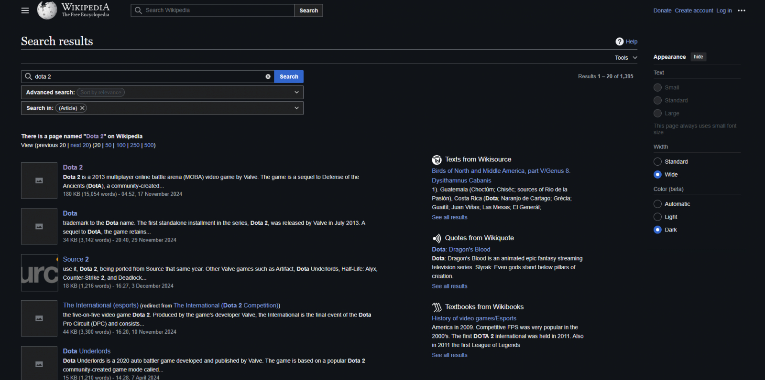Click the Wikipedia globe logo
The width and height of the screenshot is (765, 380).
click(x=47, y=10)
